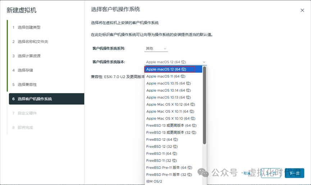Click the 上一页 button
311x185 pixels.
coord(271,173)
